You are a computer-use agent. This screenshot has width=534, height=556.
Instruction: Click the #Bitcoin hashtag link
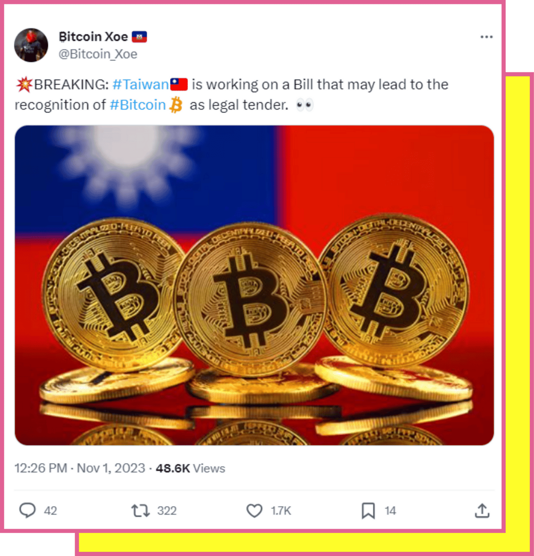[138, 105]
